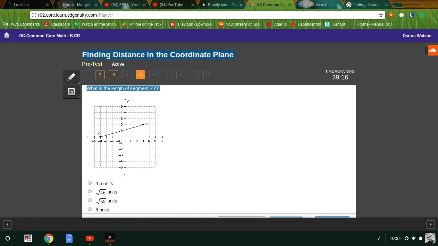Open WCS Bookmarks folder
The image size is (438, 246).
pyautogui.click(x=22, y=24)
